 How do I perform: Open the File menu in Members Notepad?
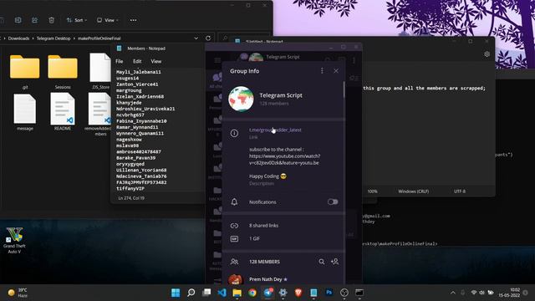tap(119, 61)
